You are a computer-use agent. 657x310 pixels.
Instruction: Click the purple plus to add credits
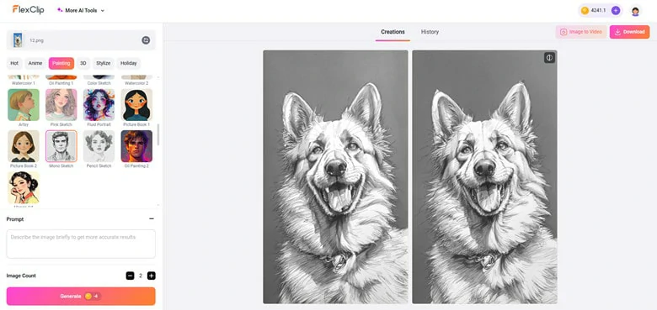(615, 10)
